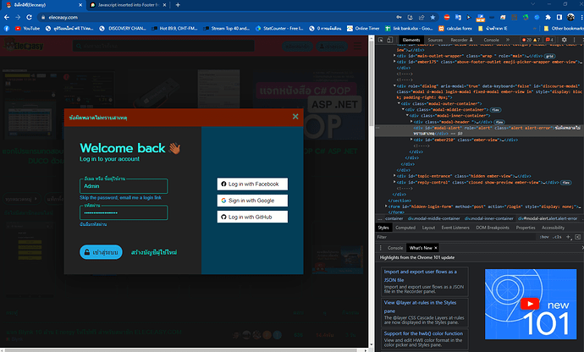
Task: Click the blue login button with lock icon
Action: [x=101, y=252]
